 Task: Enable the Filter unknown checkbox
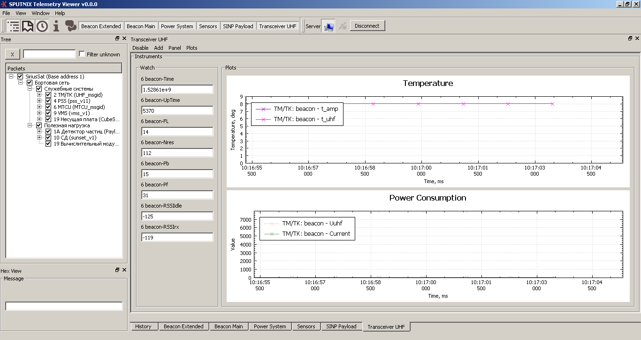tap(82, 54)
